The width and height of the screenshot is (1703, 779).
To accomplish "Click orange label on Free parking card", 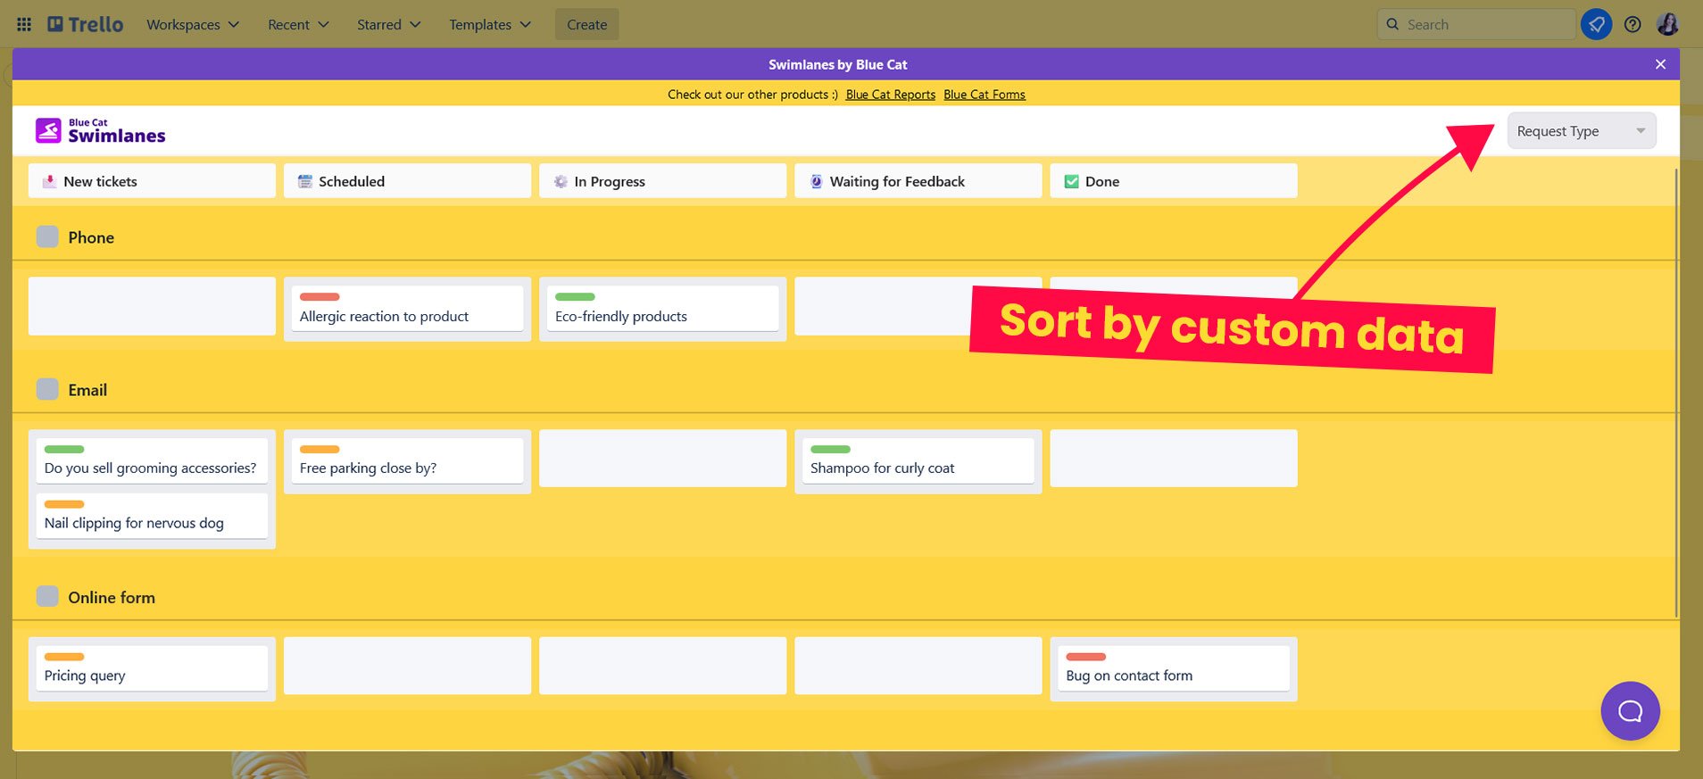I will click(x=320, y=449).
